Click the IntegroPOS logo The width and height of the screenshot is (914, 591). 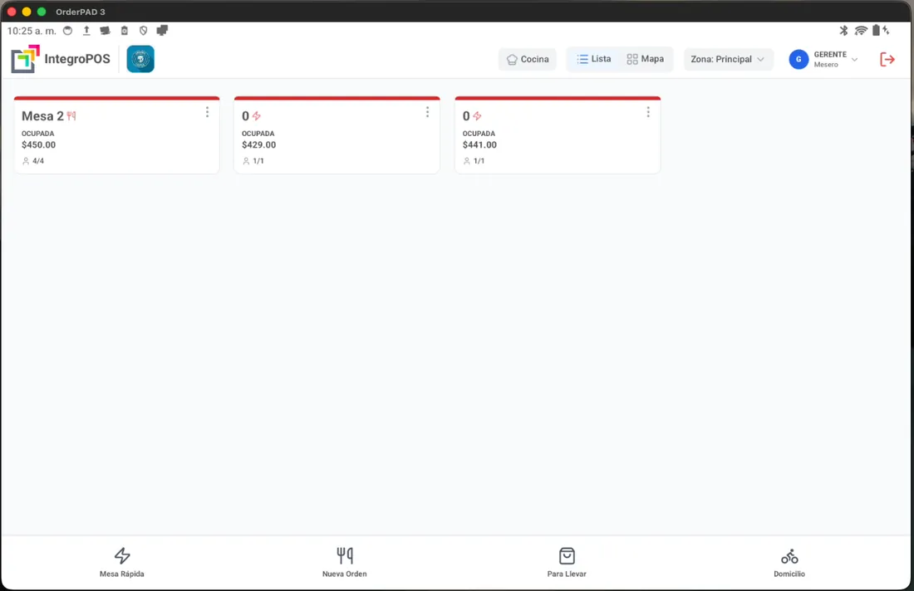[x=61, y=59]
